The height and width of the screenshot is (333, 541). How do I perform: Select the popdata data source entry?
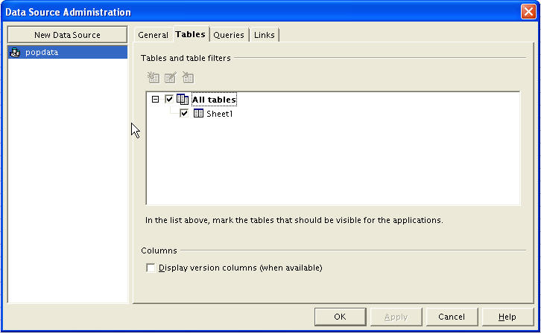point(42,52)
